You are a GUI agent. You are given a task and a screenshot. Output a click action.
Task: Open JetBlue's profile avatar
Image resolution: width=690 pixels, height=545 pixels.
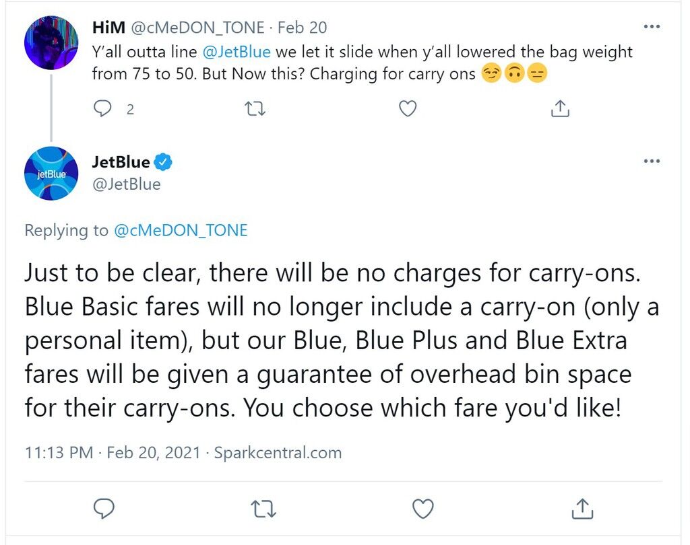[x=51, y=174]
